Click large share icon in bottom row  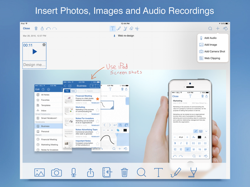(91, 173)
